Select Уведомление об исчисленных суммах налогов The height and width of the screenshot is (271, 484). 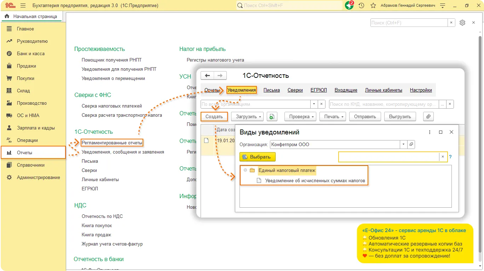pos(315,180)
